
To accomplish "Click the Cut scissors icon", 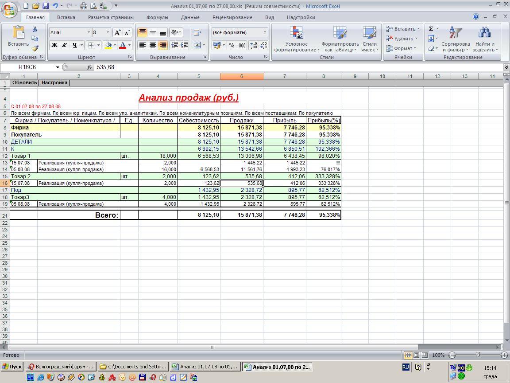I will (x=35, y=29).
